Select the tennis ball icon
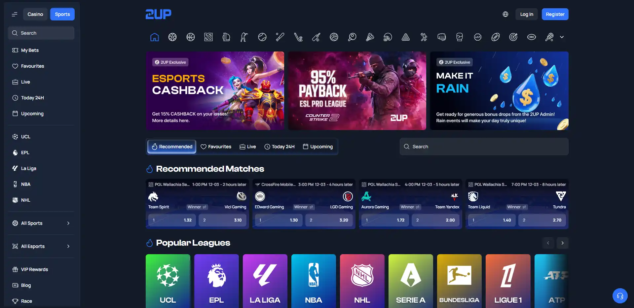Viewport: 634px width, 308px height. click(x=262, y=37)
